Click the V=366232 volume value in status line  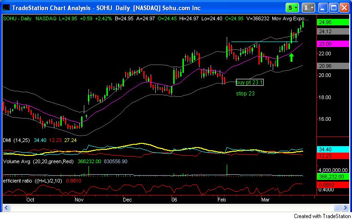coord(258,18)
